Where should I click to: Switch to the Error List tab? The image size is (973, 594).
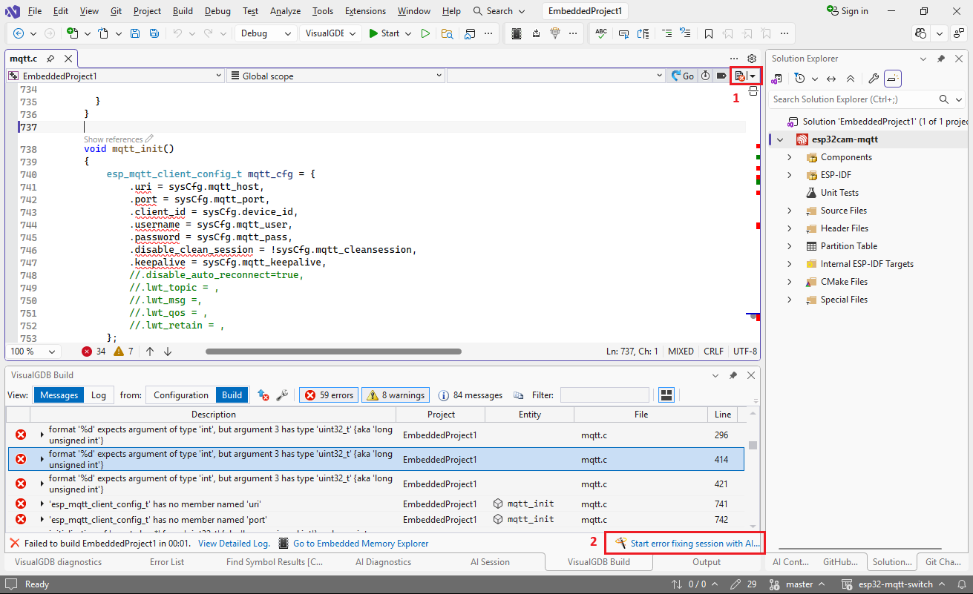click(x=167, y=562)
